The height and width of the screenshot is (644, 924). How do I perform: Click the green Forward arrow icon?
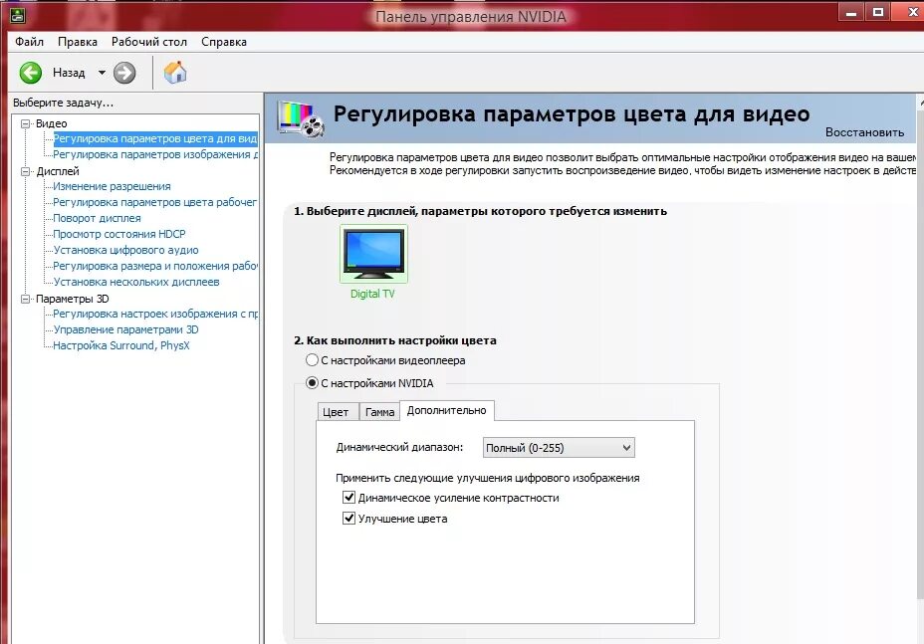coord(121,72)
